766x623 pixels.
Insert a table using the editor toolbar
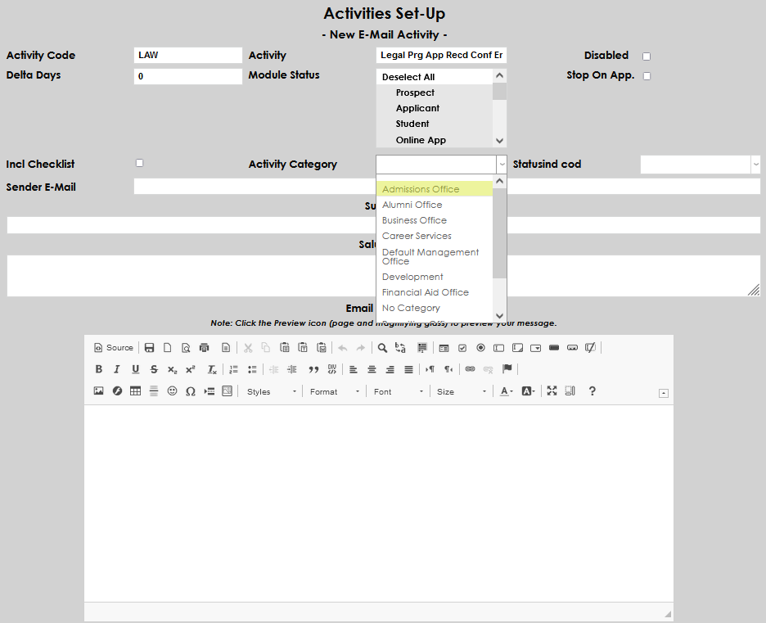(x=136, y=391)
